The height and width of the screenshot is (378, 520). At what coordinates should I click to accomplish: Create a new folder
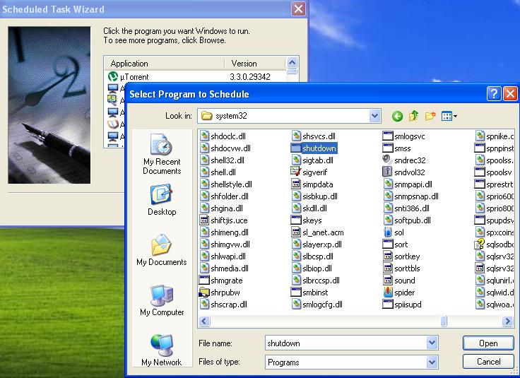click(x=430, y=116)
